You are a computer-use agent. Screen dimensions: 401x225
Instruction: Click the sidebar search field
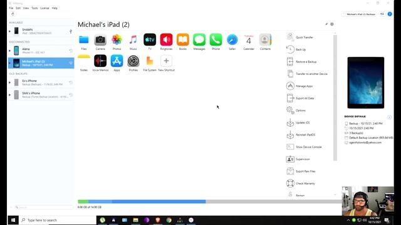[x=43, y=207]
